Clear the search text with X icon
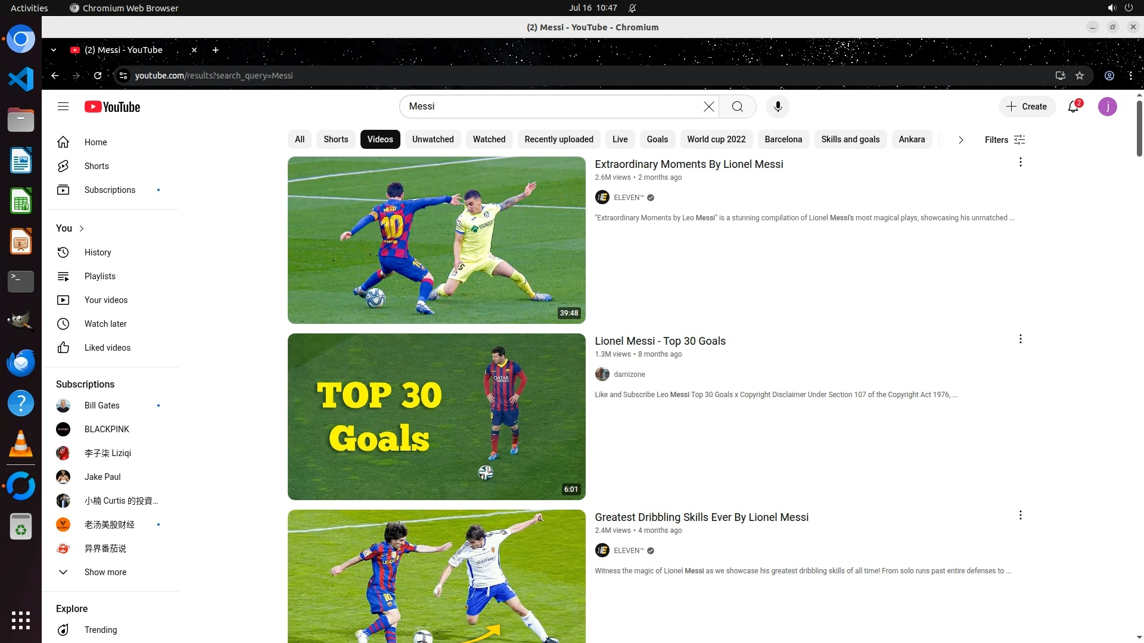Screen dimensions: 1144x643 pyautogui.click(x=708, y=107)
